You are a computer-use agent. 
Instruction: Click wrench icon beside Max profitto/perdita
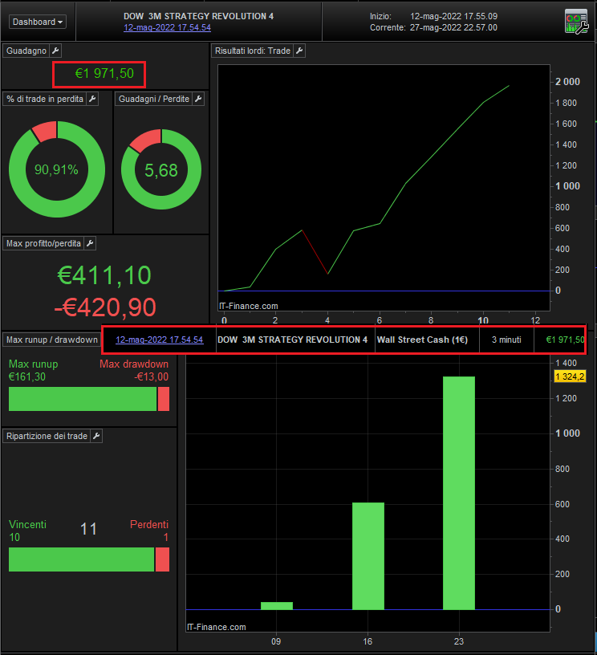click(90, 243)
